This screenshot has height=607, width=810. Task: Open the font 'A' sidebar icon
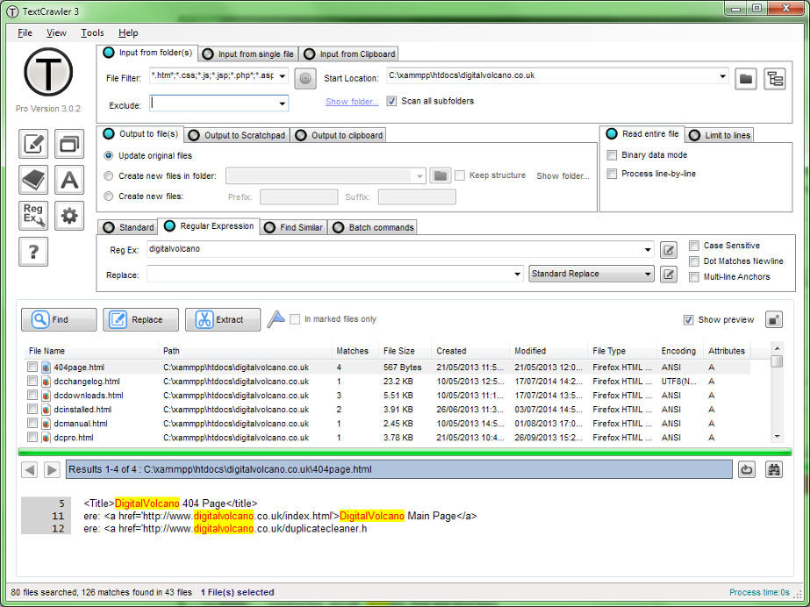click(x=69, y=180)
